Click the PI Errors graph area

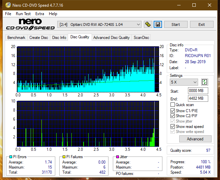tap(88, 70)
